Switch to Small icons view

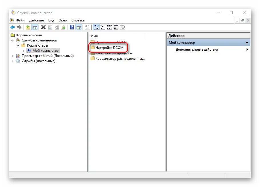pyautogui.click(x=103, y=27)
